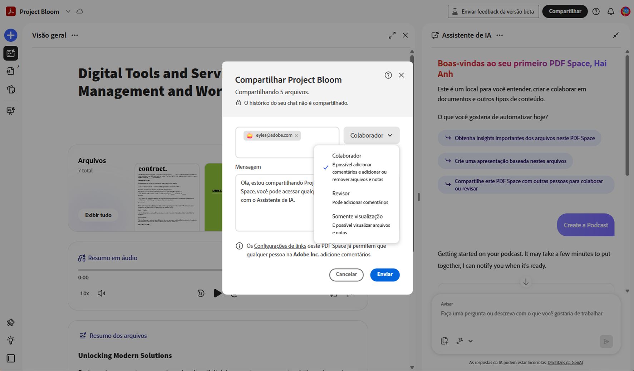Toggle the Colaborador role dropdown
The height and width of the screenshot is (371, 634).
point(372,135)
